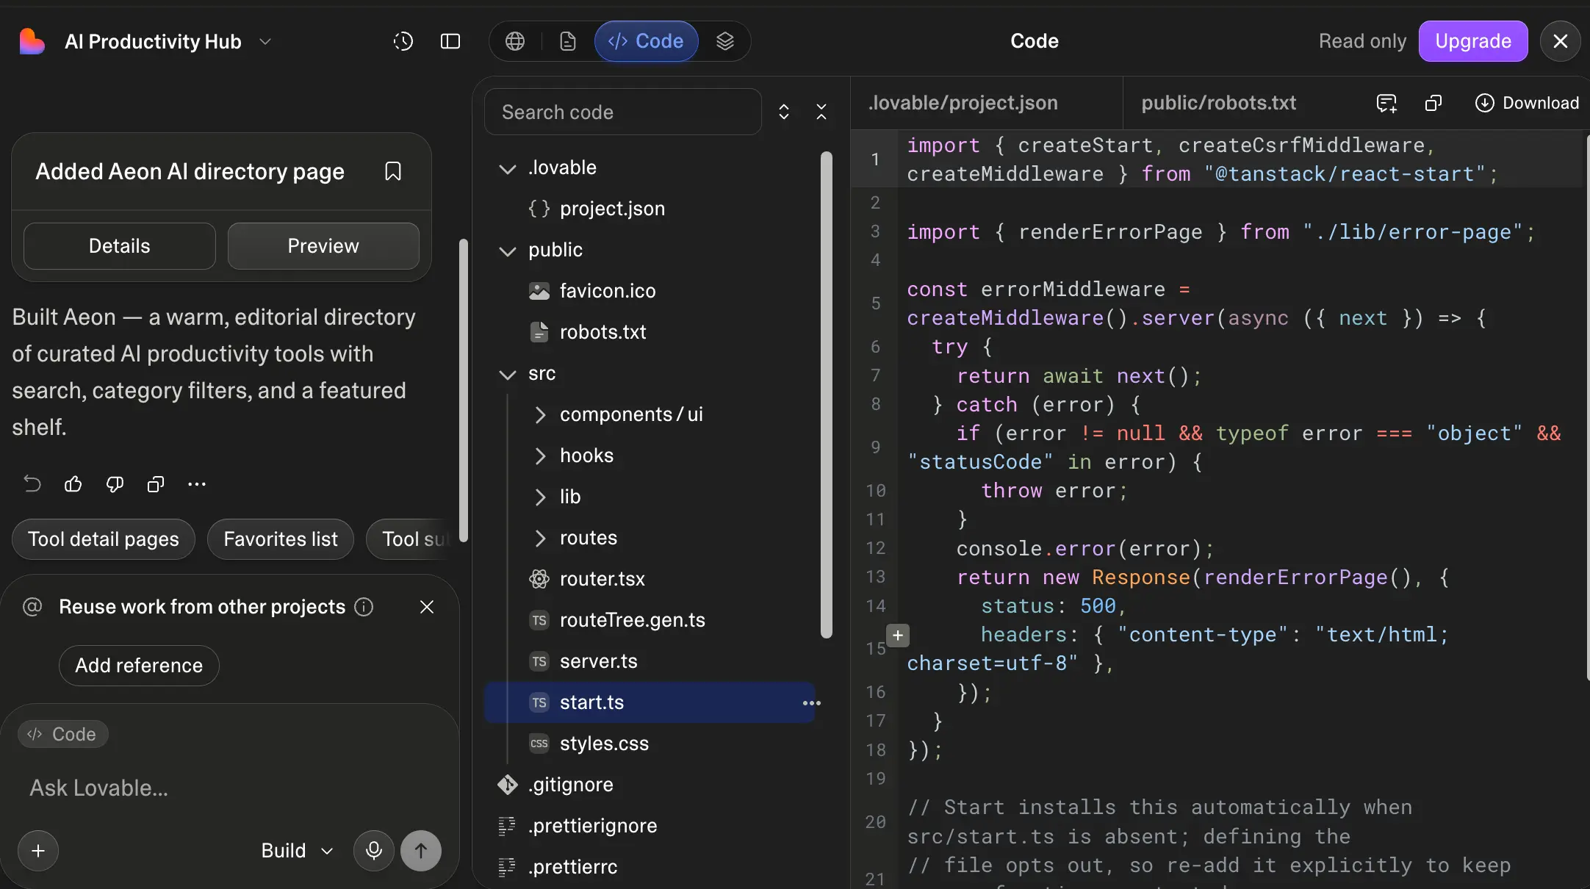The width and height of the screenshot is (1590, 889).
Task: Open .gitignore file
Action: click(x=651, y=785)
